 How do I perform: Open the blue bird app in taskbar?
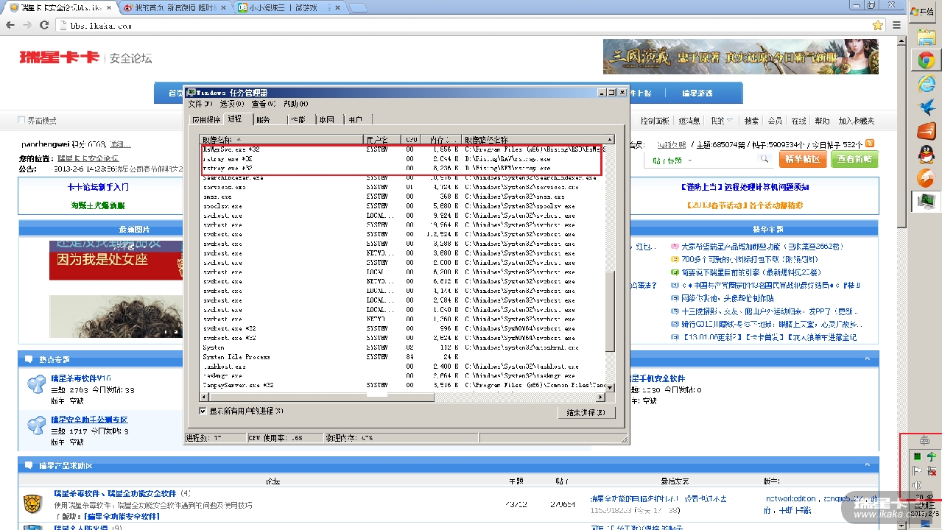point(926,107)
